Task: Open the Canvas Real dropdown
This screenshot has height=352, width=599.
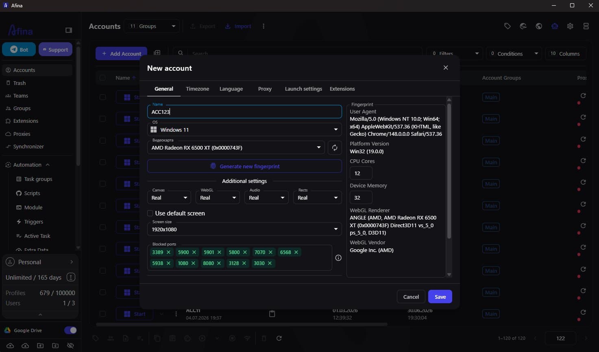Action: tap(169, 198)
